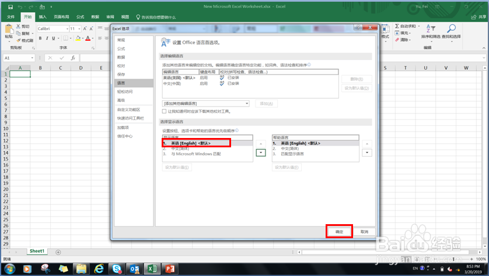Click the Windows Start orb

tap(10, 269)
